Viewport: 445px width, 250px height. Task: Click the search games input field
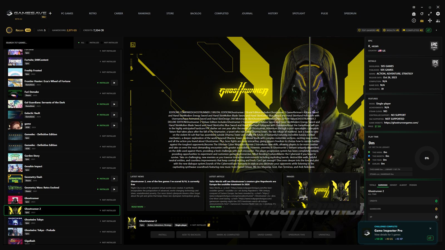tap(38, 43)
